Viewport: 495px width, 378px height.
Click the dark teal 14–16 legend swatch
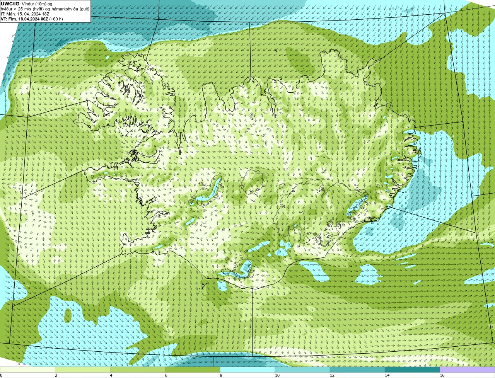click(412, 370)
